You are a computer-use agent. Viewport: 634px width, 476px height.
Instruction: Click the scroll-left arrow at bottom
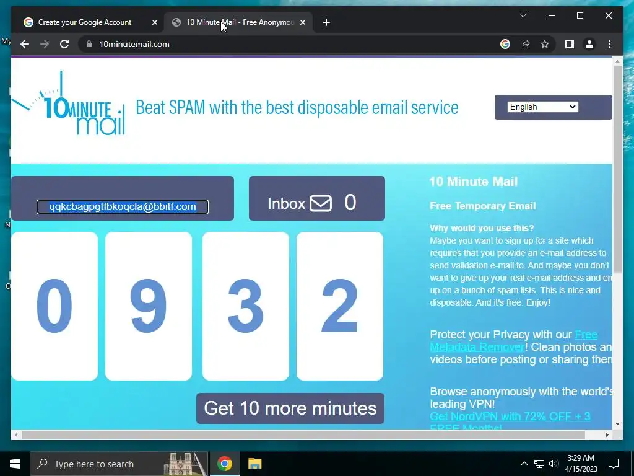tap(15, 434)
